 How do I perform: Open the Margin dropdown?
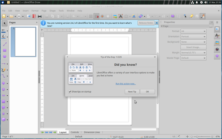pos(193,53)
